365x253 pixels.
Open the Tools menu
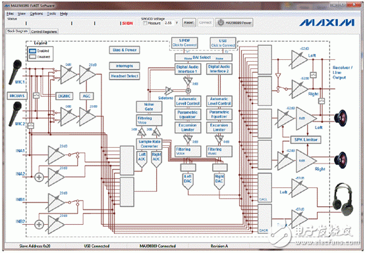click(x=51, y=14)
